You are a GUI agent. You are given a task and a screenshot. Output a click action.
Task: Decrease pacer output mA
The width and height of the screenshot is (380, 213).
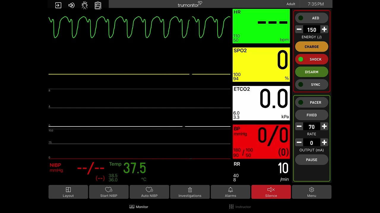coord(299,143)
